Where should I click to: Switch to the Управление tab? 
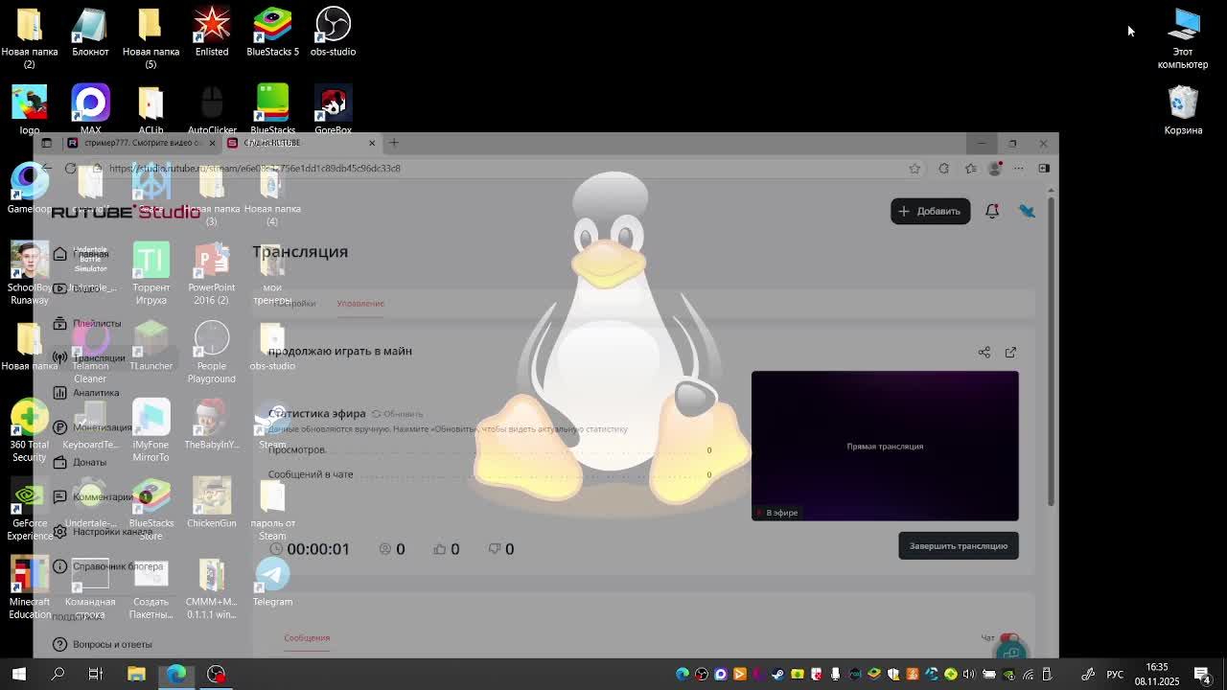tap(360, 304)
